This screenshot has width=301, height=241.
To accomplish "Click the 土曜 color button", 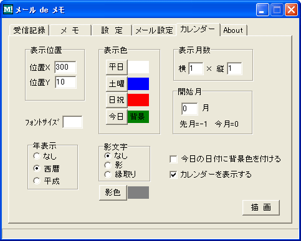I will coord(117,84).
